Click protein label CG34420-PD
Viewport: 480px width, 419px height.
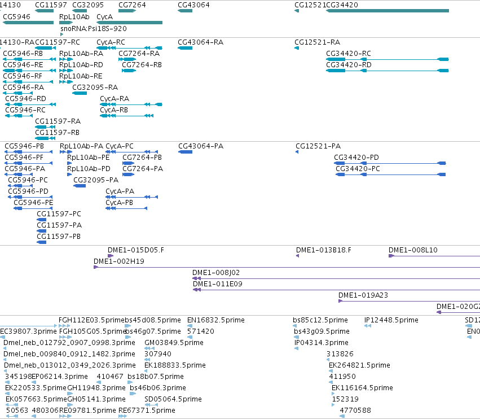pos(356,158)
